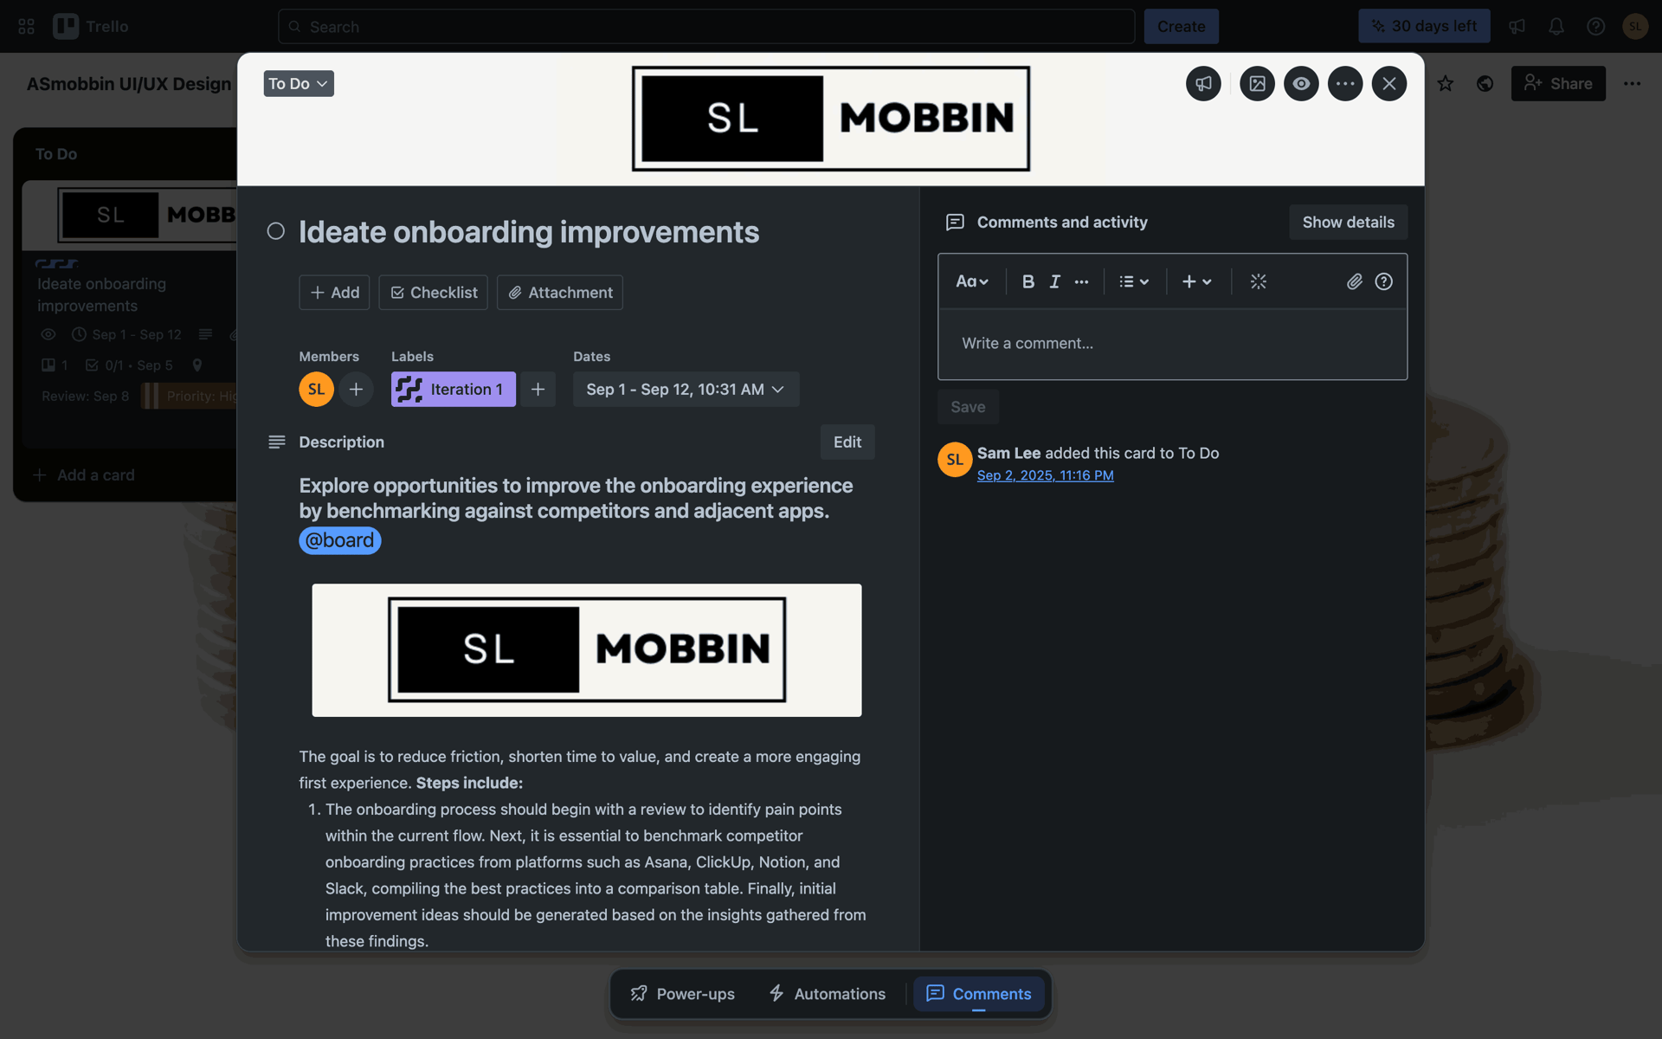The image size is (1662, 1039).
Task: Click the 0/1 checklist badge on the board card
Action: coord(129,365)
